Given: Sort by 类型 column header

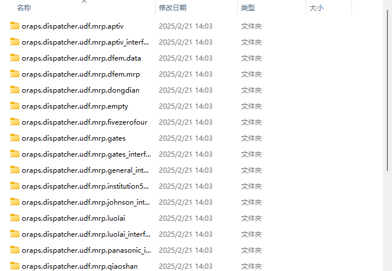Looking at the screenshot, I should click(248, 8).
